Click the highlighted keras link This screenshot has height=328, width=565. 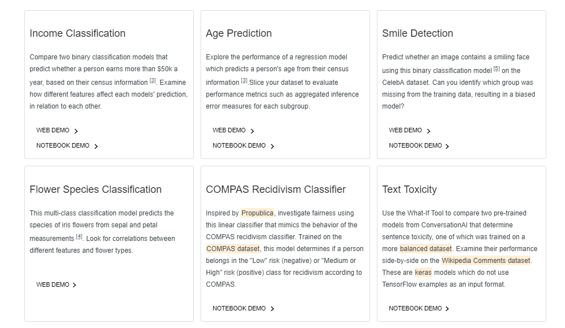pyautogui.click(x=423, y=273)
